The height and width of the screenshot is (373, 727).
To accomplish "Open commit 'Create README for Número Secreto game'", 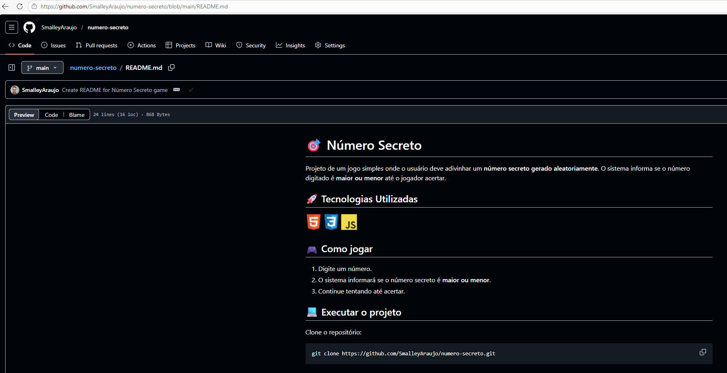I will pos(115,90).
